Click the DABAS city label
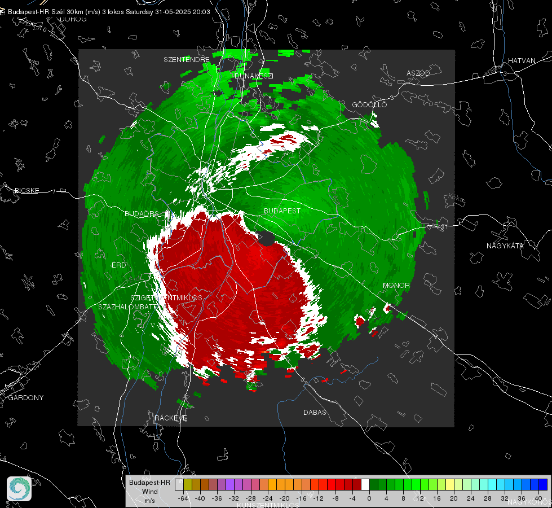Viewport: 552px width, 508px height. (x=315, y=412)
